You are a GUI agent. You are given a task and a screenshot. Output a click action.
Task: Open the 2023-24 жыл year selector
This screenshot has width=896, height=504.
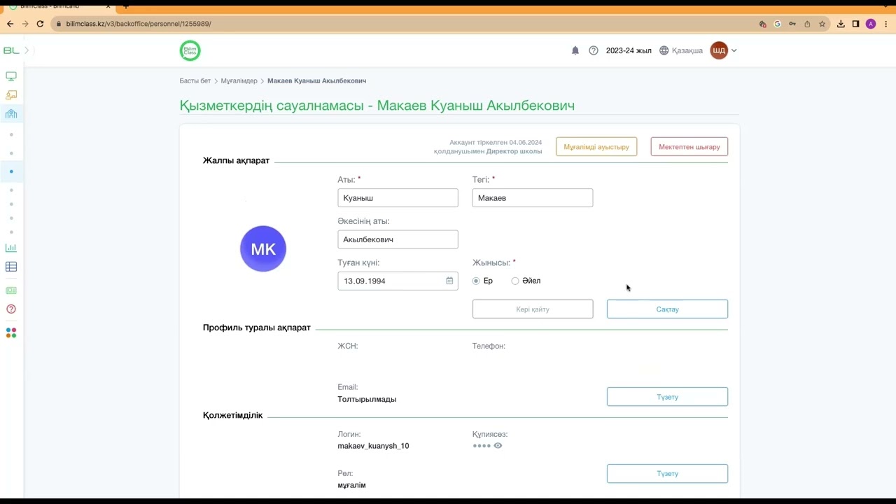point(629,50)
